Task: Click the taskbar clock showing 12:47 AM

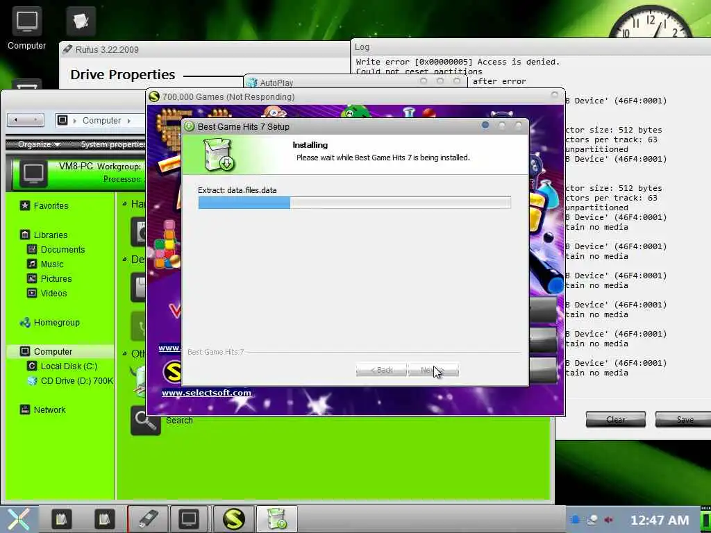Action: coord(660,521)
